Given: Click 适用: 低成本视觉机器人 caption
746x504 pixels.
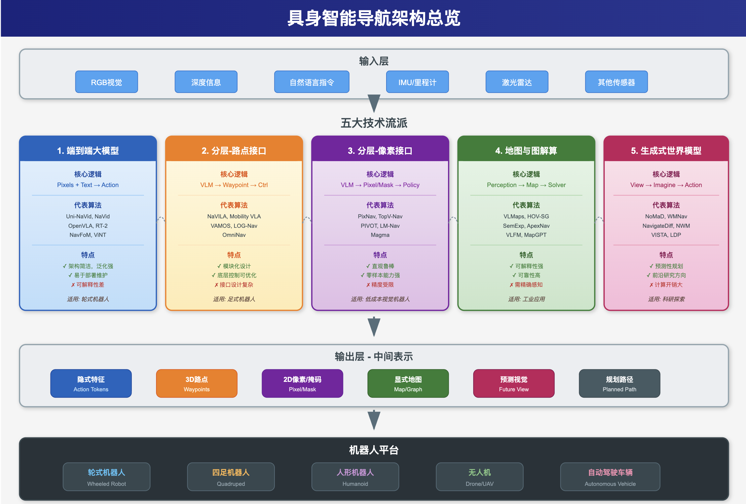Looking at the screenshot, I should (x=380, y=299).
